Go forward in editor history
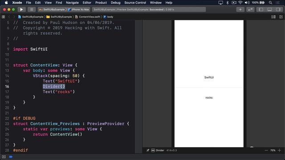 coord(14,17)
